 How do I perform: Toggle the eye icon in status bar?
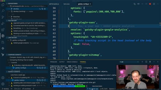coord(12,89)
